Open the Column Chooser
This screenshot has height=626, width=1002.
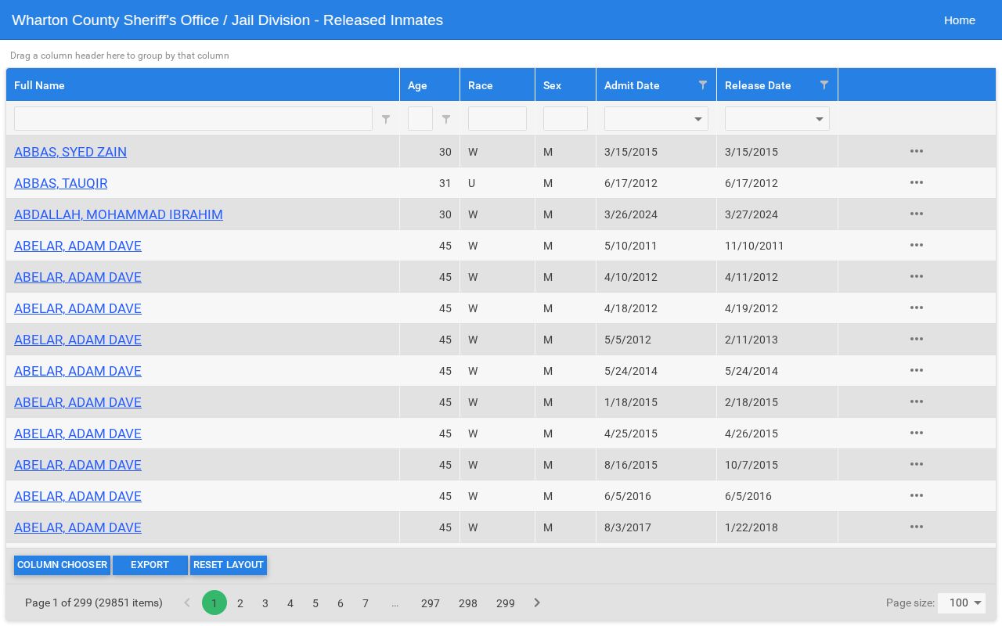coord(62,565)
